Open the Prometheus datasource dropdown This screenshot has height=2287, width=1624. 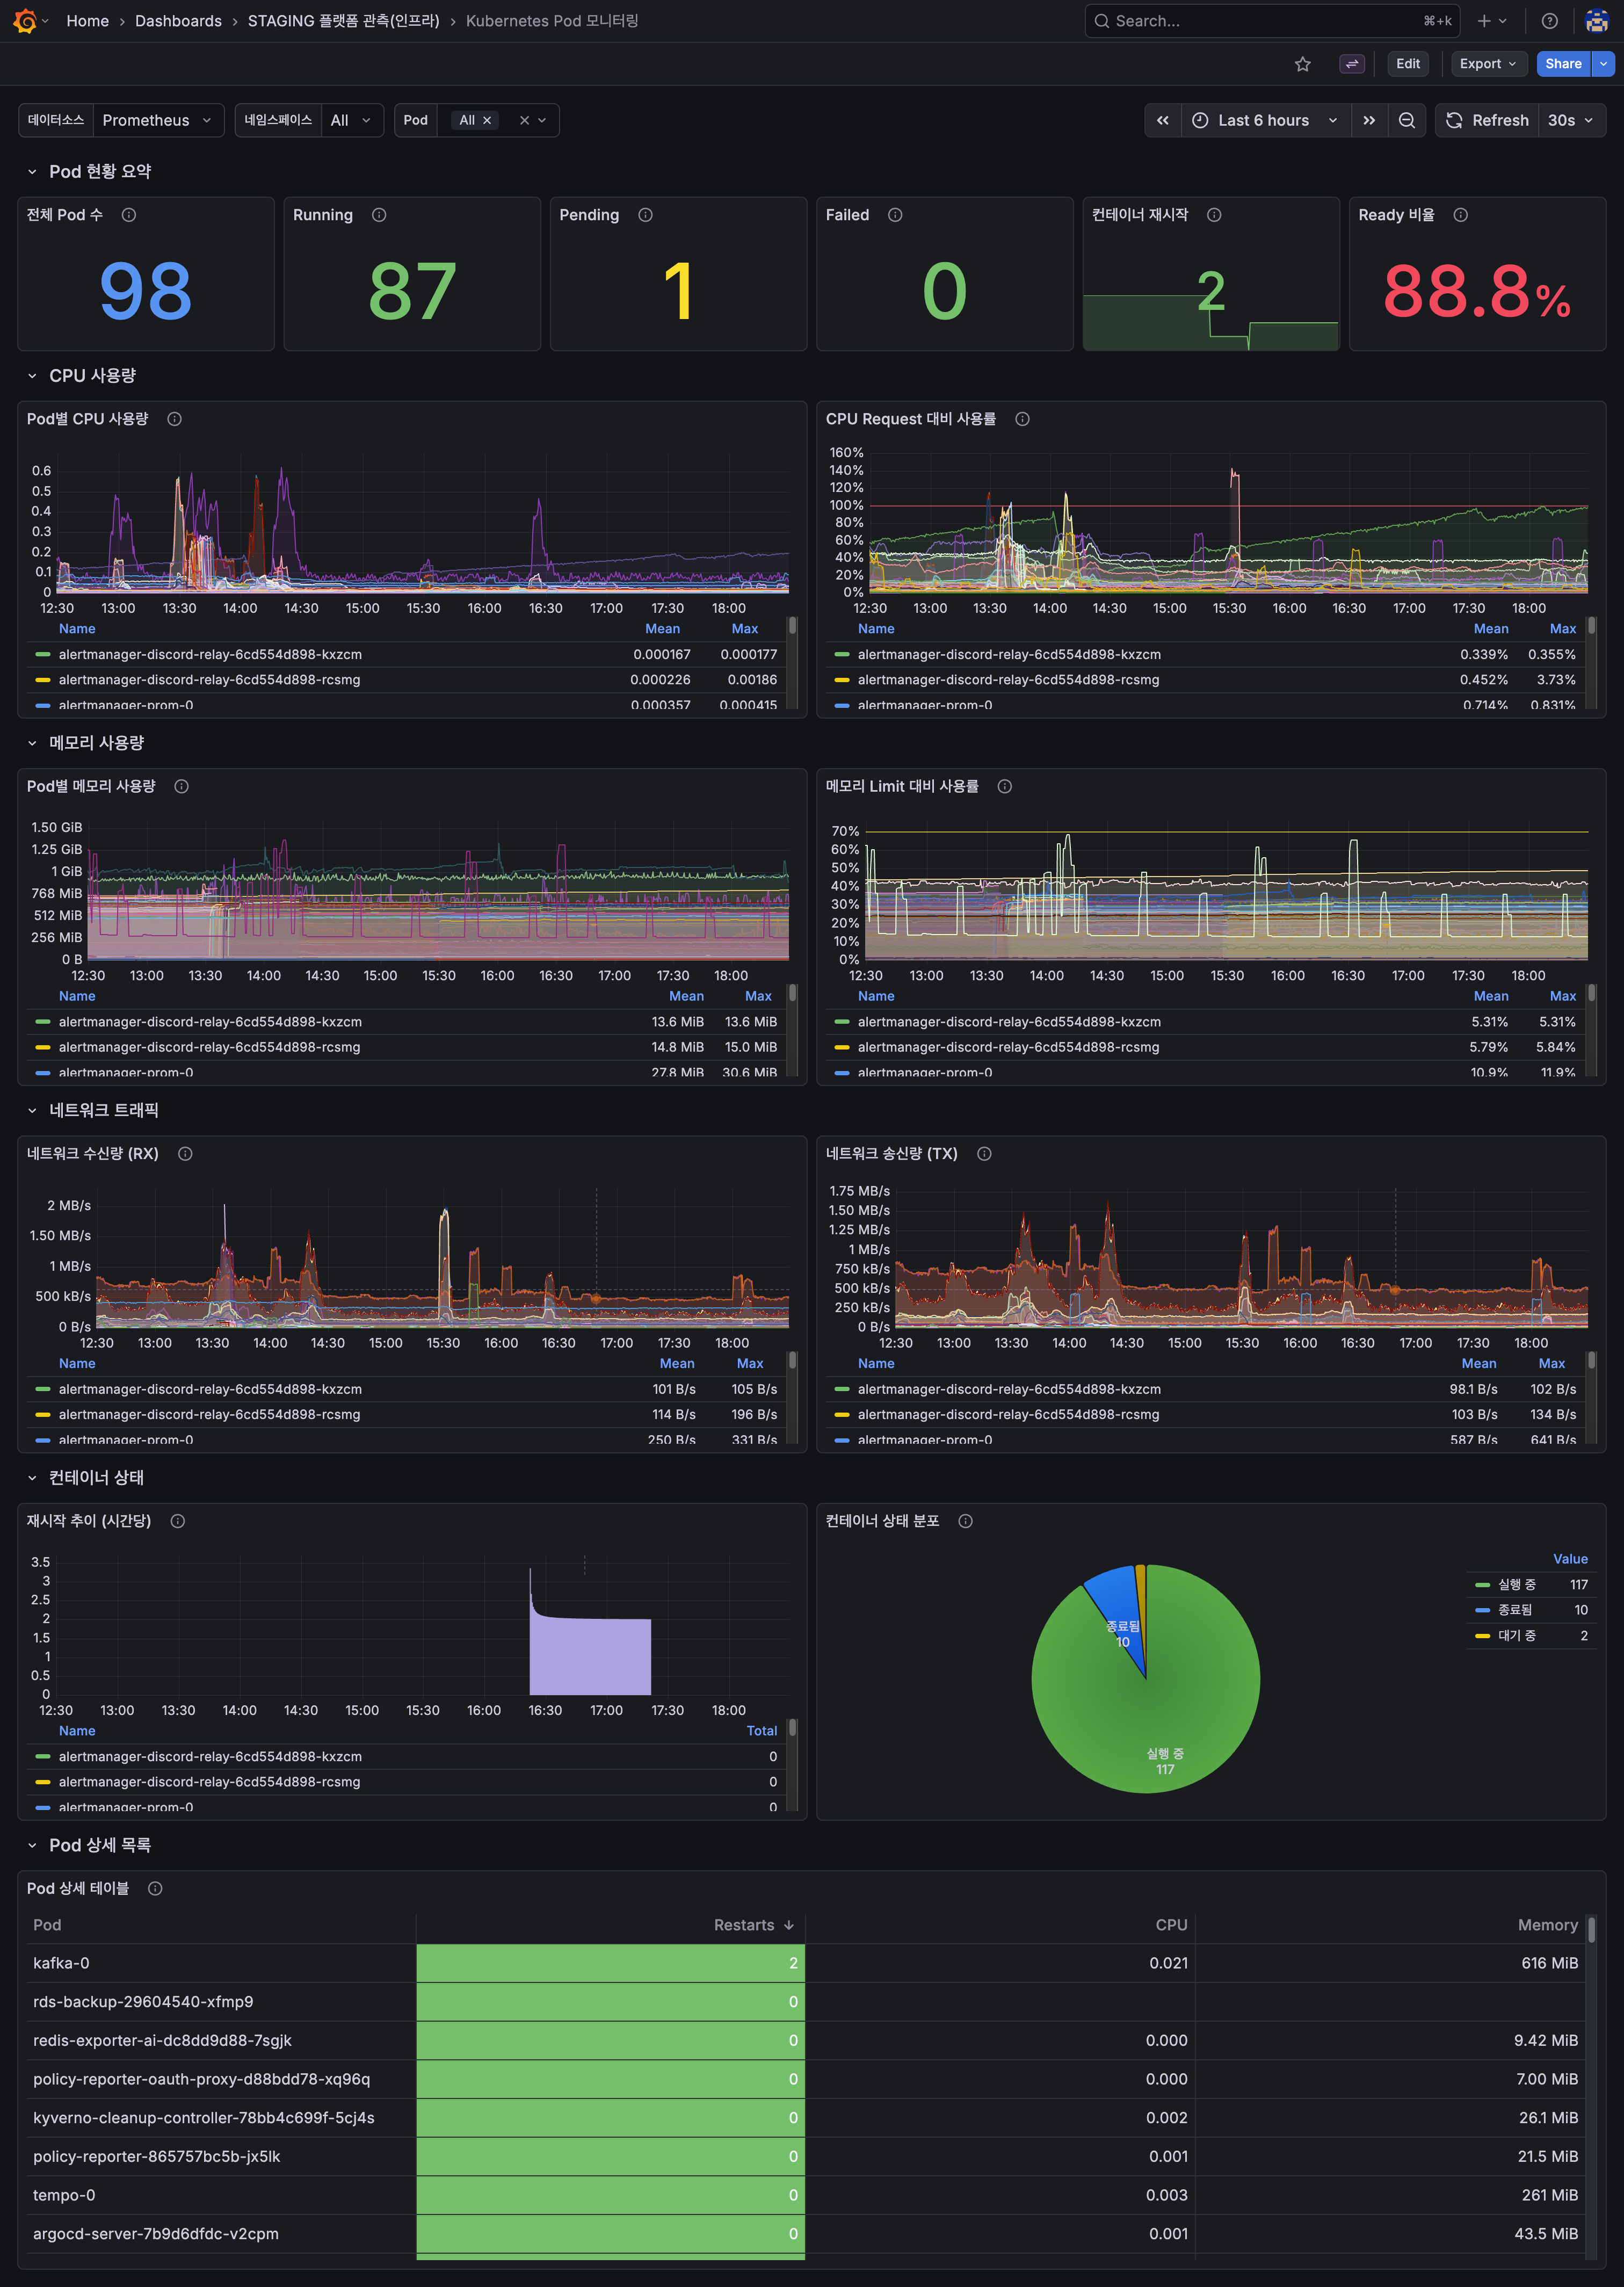(x=158, y=120)
